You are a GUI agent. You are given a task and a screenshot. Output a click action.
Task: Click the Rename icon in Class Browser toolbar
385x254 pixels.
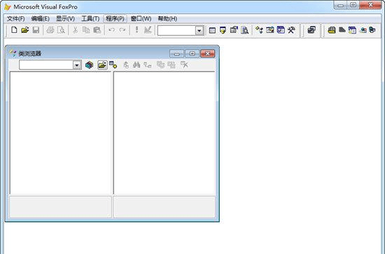(160, 65)
